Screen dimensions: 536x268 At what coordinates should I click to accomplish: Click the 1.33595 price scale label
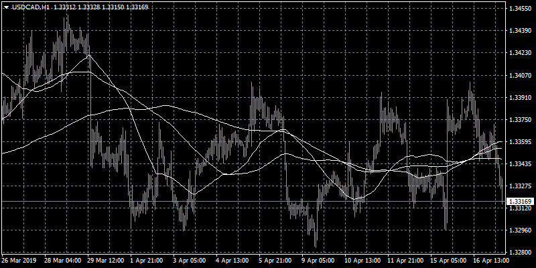coord(521,141)
